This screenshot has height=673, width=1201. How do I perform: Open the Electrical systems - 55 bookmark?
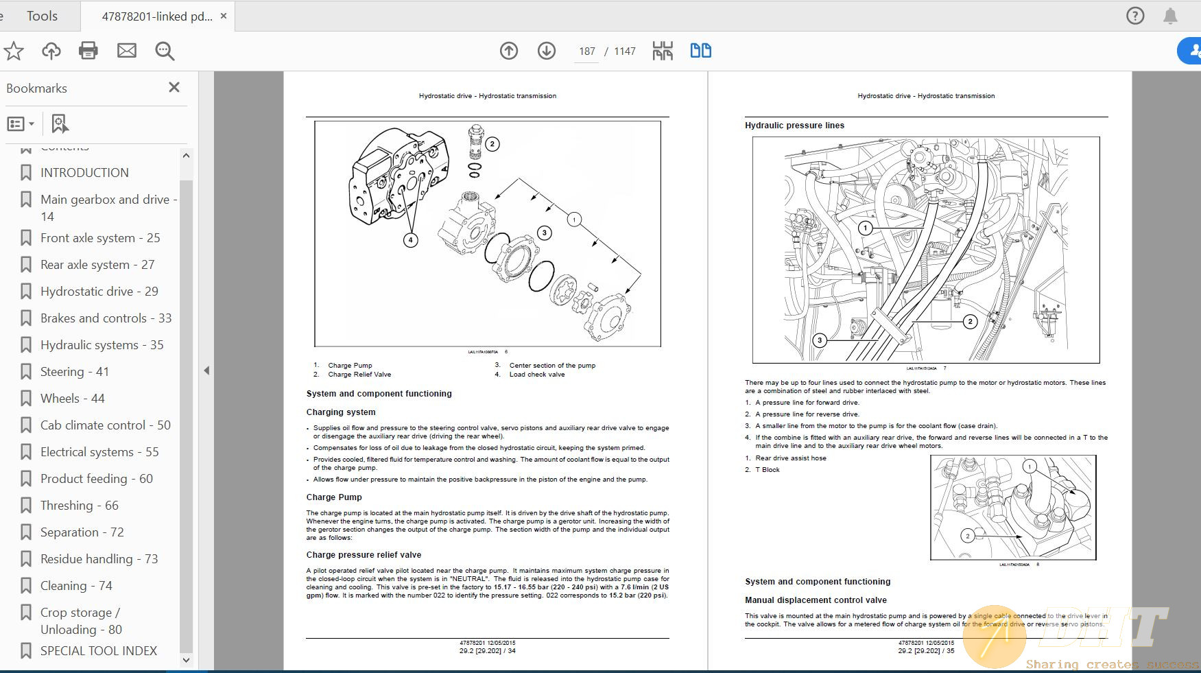99,452
